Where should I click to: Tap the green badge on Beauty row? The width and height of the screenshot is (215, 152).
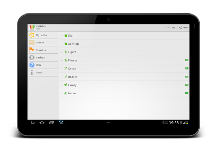click(187, 77)
